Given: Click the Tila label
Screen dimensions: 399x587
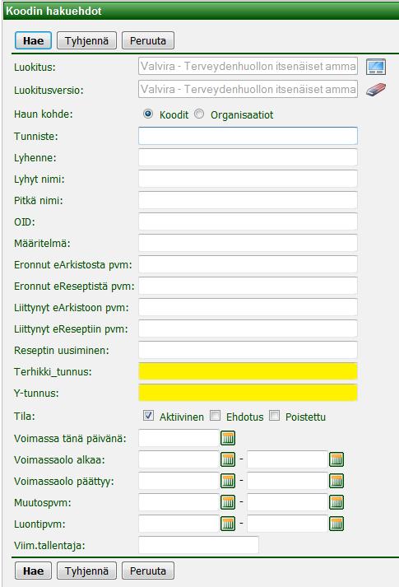Looking at the screenshot, I should pos(25,417).
